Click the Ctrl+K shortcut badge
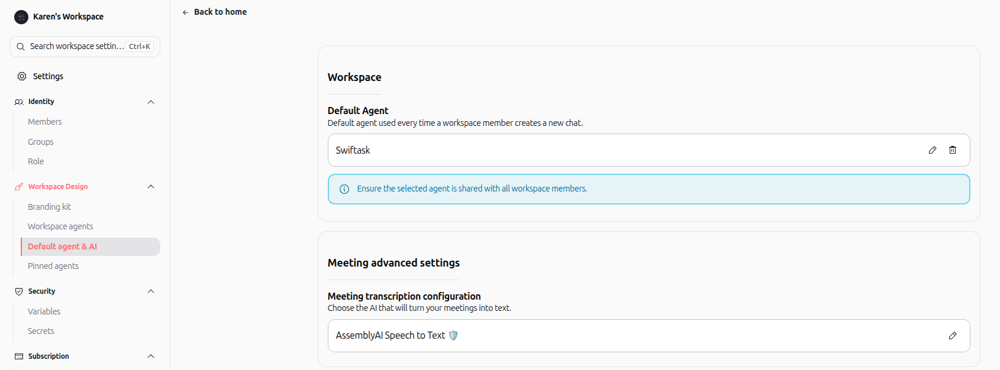This screenshot has width=1000, height=370. (x=140, y=47)
